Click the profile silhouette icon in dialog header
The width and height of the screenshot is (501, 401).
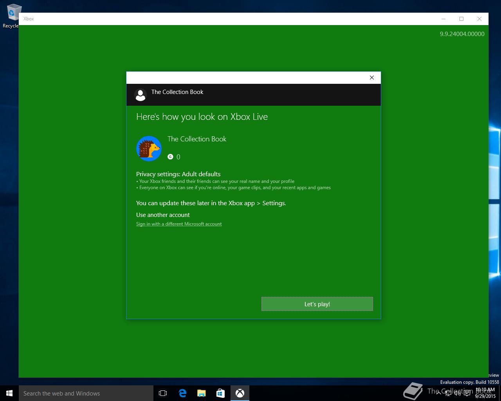(x=141, y=94)
